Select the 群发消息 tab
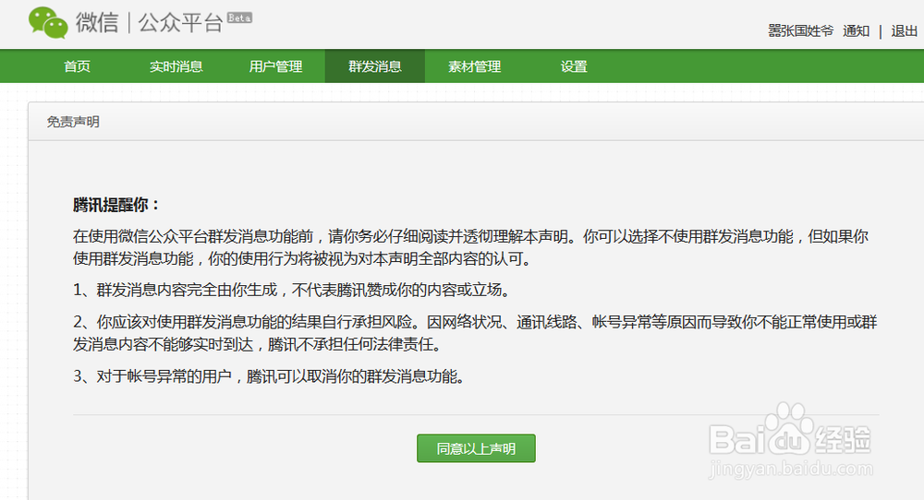Viewport: 924px width, 500px height. [375, 66]
